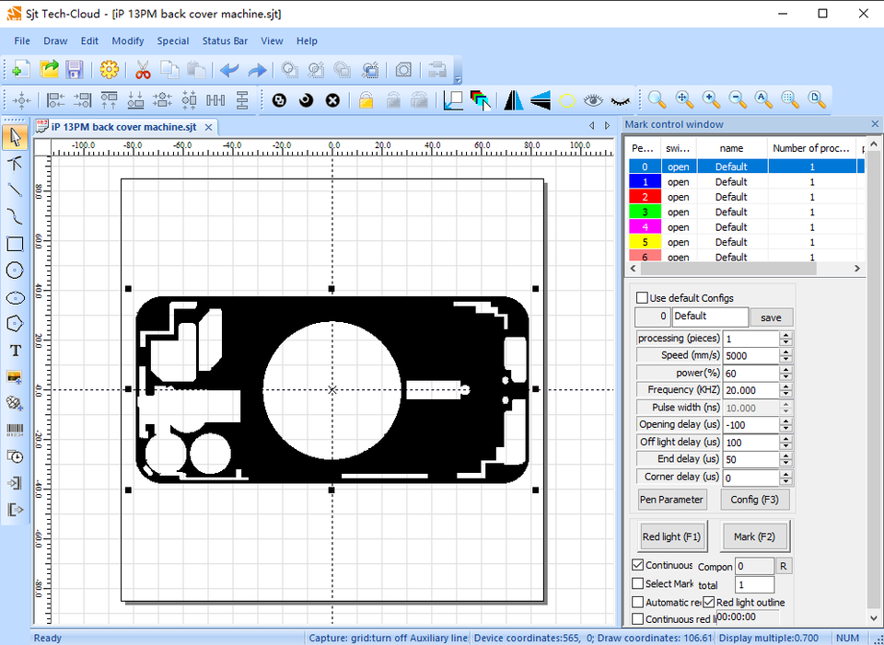The height and width of the screenshot is (645, 884).
Task: Increase the Frequency (KHZ) spinner value
Action: coord(785,386)
